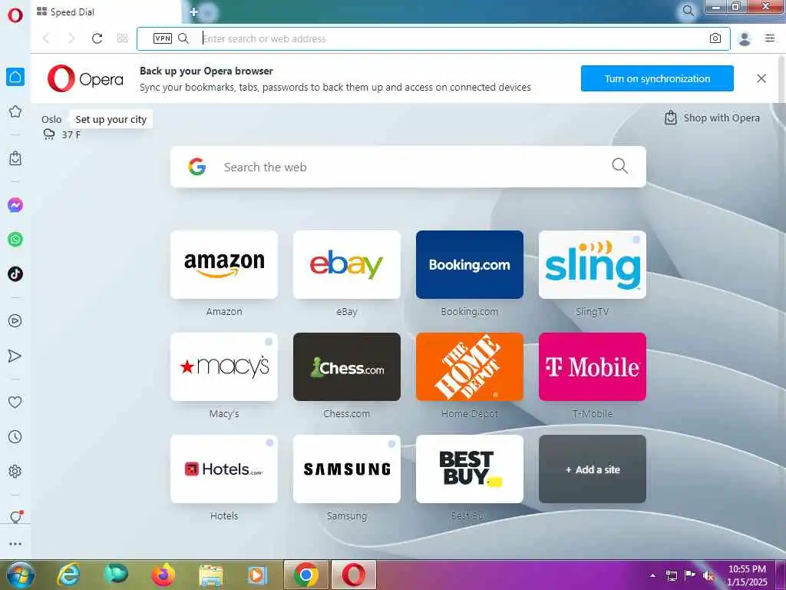Open the Macy's speed dial tile
This screenshot has width=786, height=590.
[x=224, y=366]
